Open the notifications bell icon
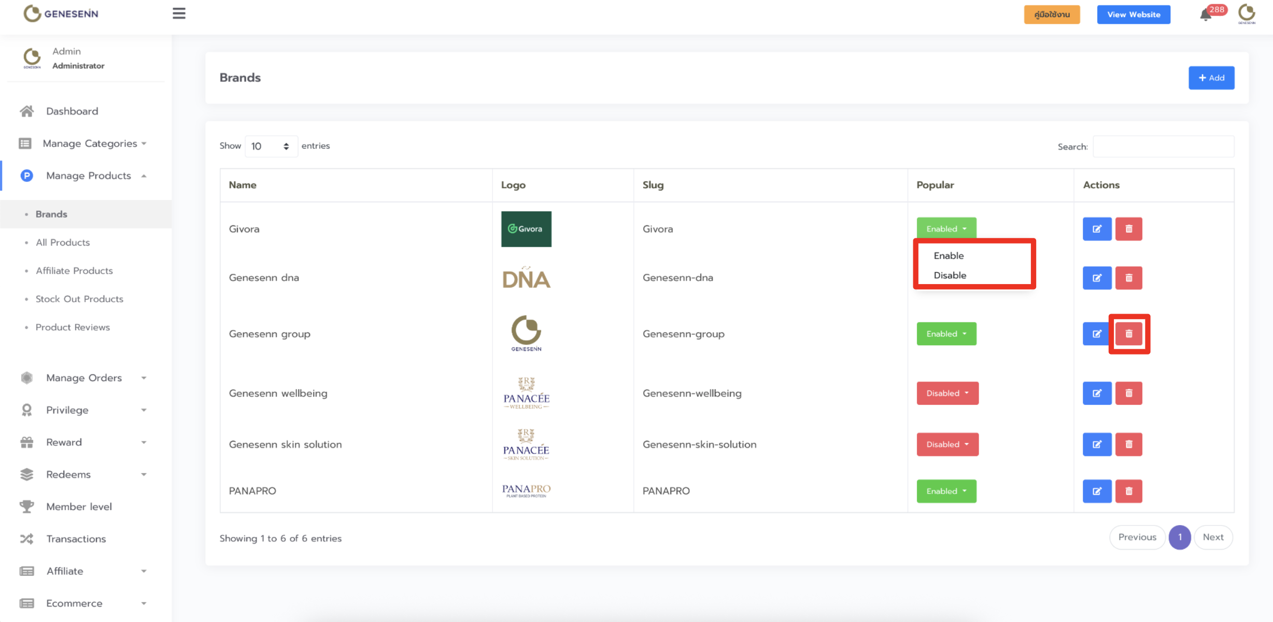 coord(1206,15)
